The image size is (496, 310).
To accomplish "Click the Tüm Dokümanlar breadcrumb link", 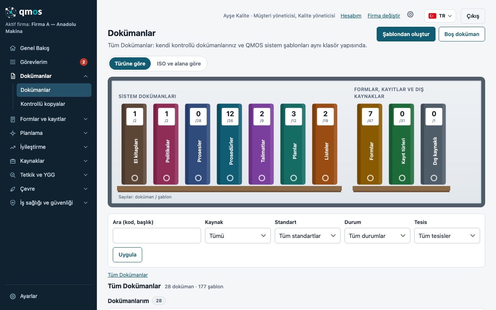I will tap(128, 275).
